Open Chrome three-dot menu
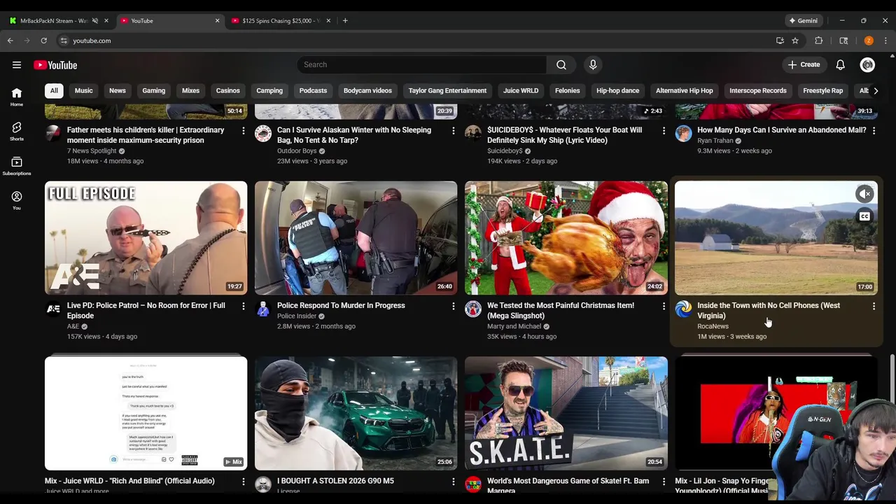 (x=885, y=41)
